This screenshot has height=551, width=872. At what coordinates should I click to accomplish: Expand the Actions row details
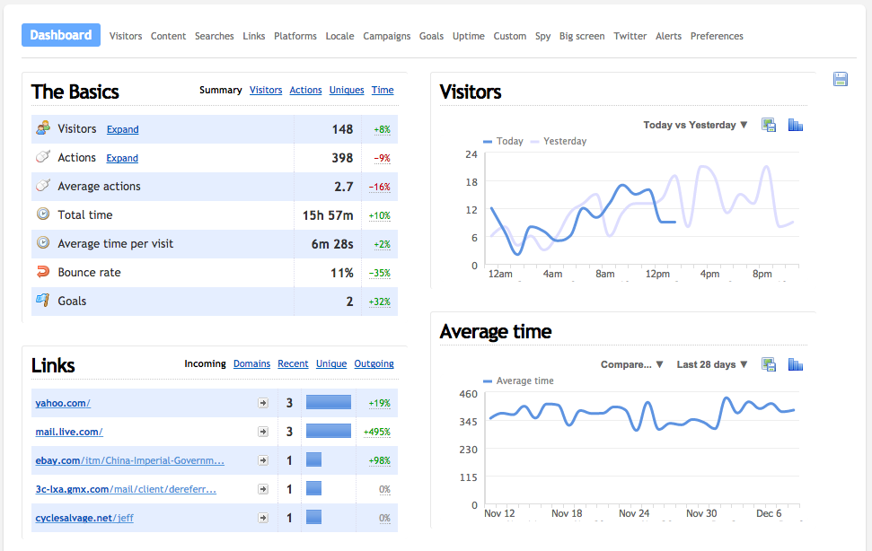coord(122,157)
